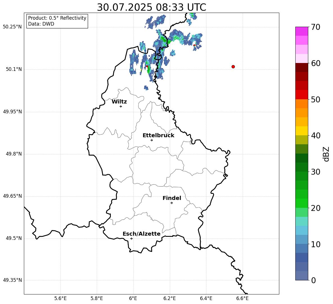Click the 50.1°N latitude label
333x304 pixels.
tap(14, 69)
